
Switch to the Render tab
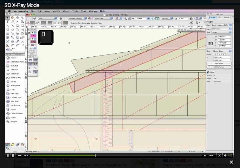pyautogui.click(x=227, y=18)
